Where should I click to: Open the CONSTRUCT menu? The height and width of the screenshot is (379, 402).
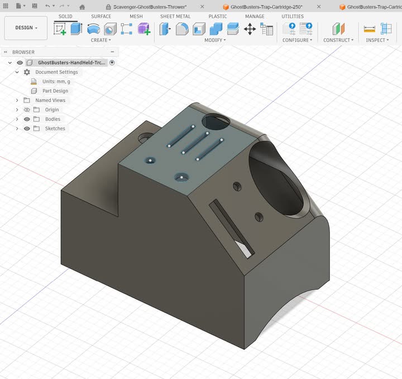338,40
